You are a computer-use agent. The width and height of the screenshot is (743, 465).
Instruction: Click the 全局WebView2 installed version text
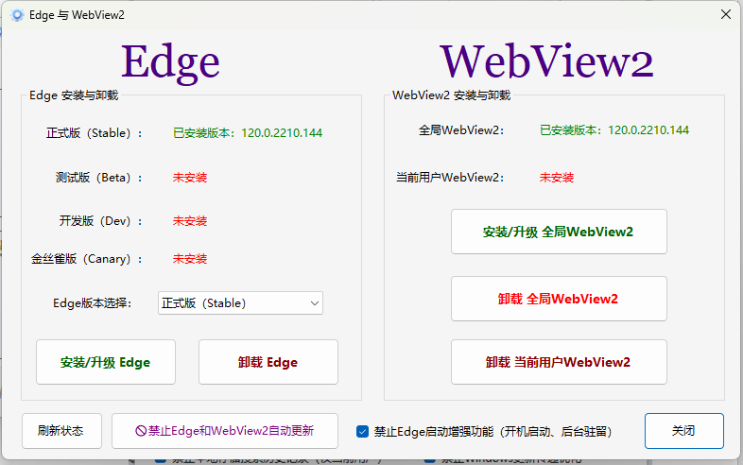pos(614,130)
